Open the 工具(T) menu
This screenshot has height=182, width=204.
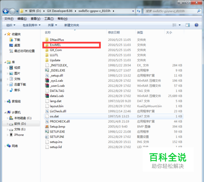tap(49, 19)
